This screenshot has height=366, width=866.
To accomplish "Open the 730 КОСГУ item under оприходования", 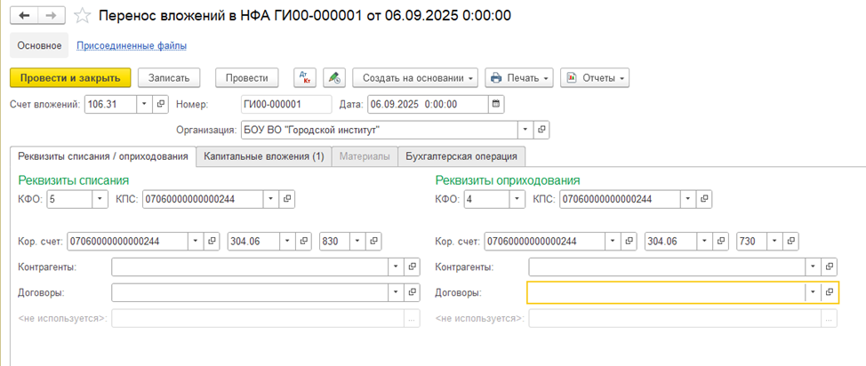I will coord(791,242).
